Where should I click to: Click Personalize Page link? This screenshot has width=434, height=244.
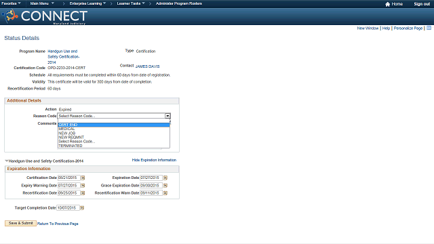(x=408, y=28)
